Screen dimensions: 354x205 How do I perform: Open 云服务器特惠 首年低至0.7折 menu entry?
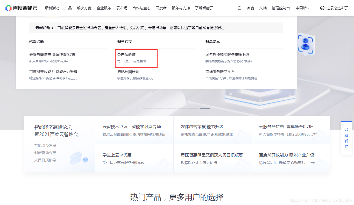(52, 55)
